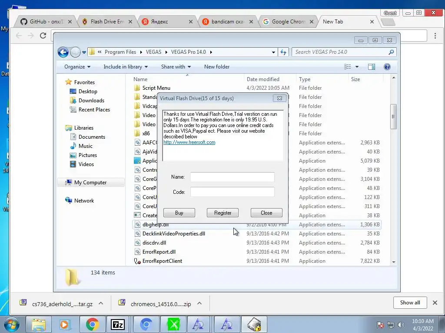Select discdrv.dll file

[154, 243]
